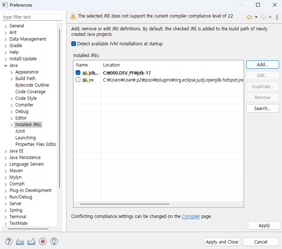
Task: Open Back history dropdown arrow
Action: pos(256,17)
